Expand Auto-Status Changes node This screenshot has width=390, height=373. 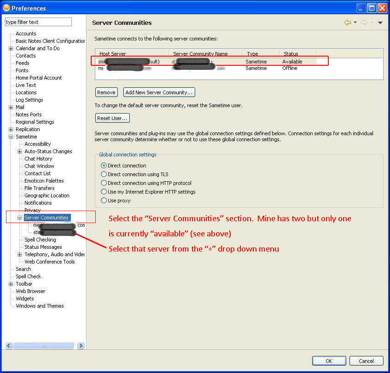(20, 152)
